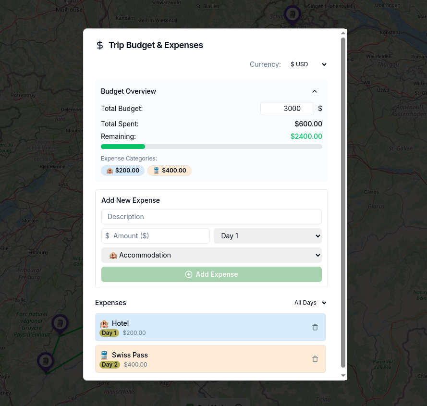
Task: Click the Add Expense button
Action: pyautogui.click(x=211, y=274)
